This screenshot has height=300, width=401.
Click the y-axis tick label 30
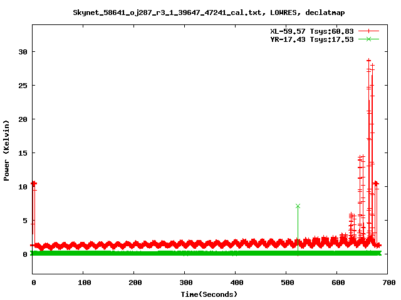click(23, 52)
